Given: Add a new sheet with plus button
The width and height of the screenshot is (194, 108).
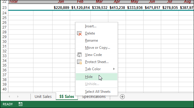Looking at the screenshot, I should tap(122, 97).
